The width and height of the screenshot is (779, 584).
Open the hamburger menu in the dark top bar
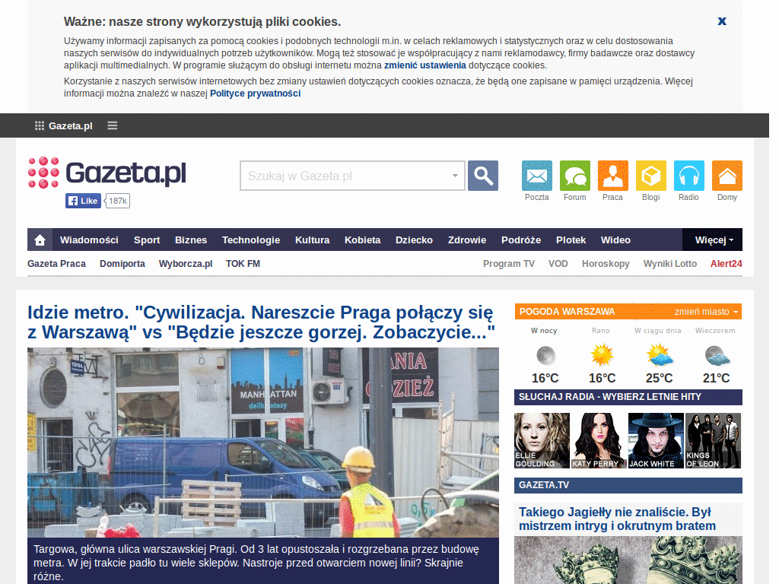113,125
